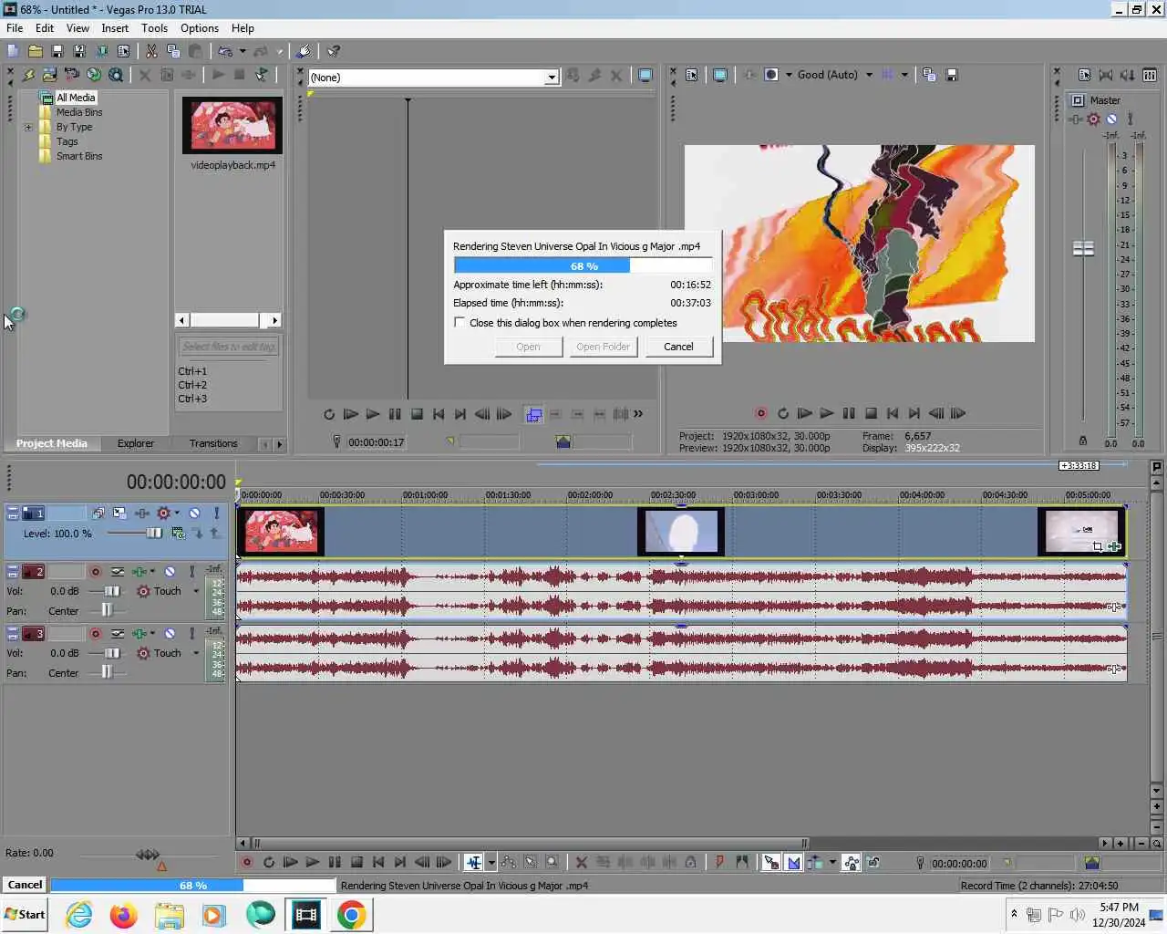Open the Normal Edit Tool dropdown arrow
This screenshot has height=934, width=1167.
pos(491,862)
